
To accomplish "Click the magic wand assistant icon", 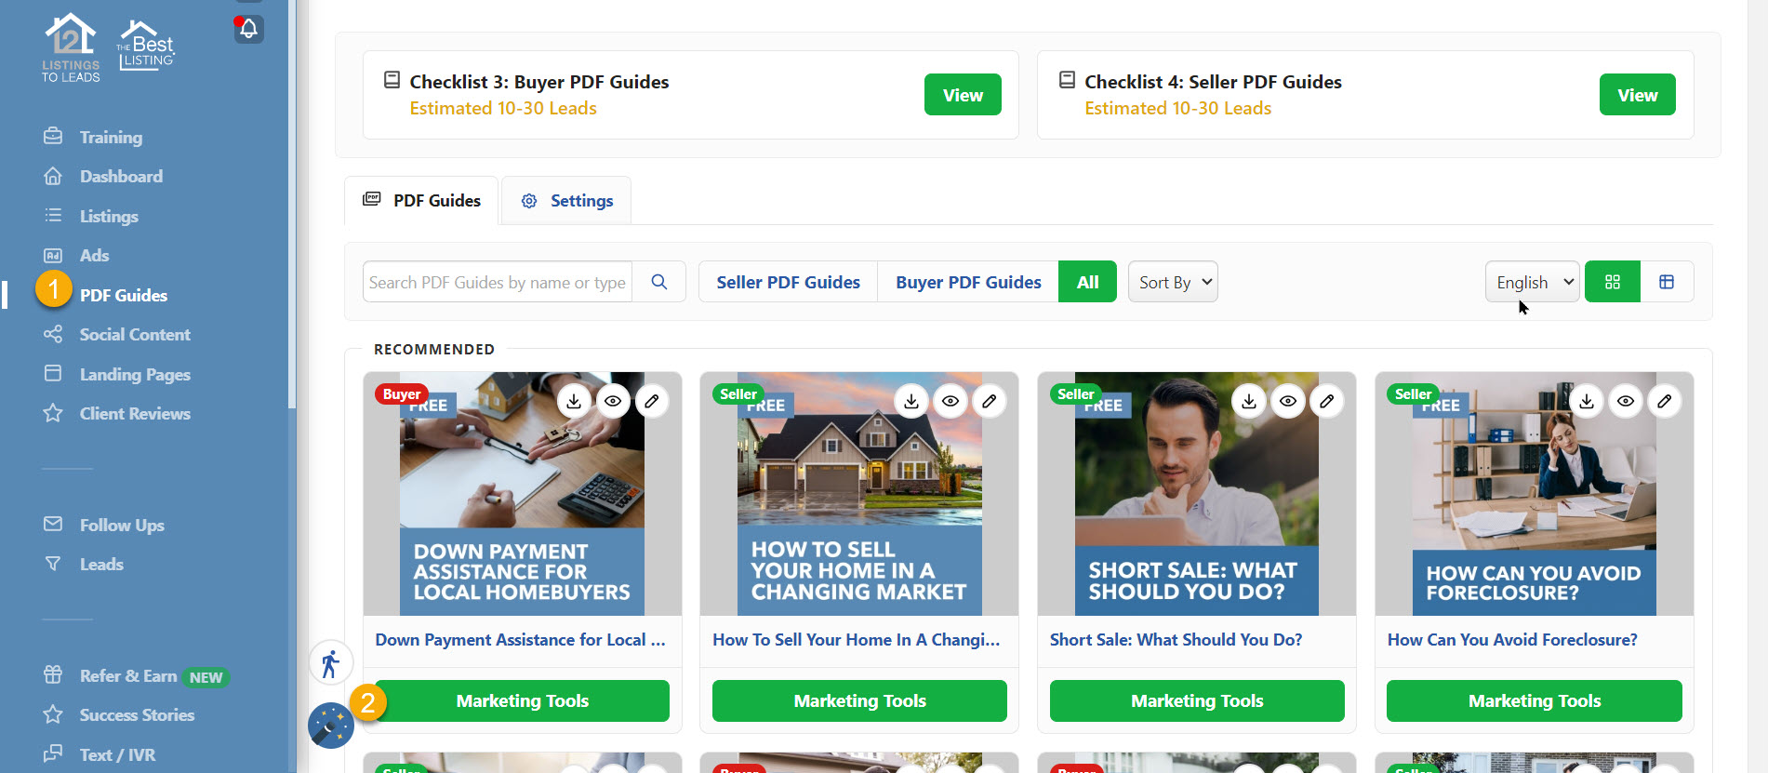I will click(330, 726).
